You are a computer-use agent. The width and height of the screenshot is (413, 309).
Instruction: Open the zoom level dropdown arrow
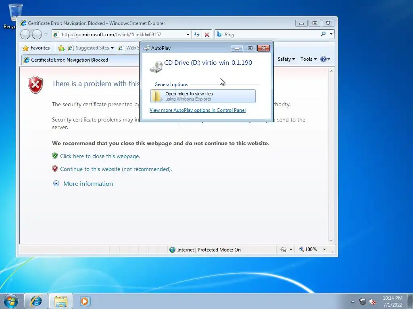pos(325,249)
